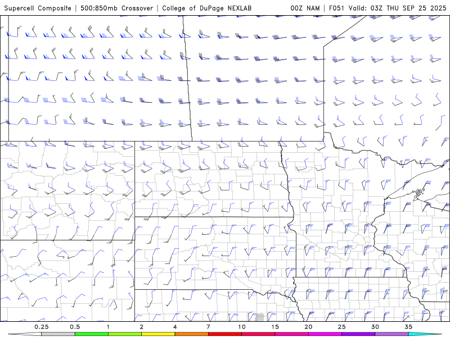Click the 'F051' forecast hour text

coord(336,8)
